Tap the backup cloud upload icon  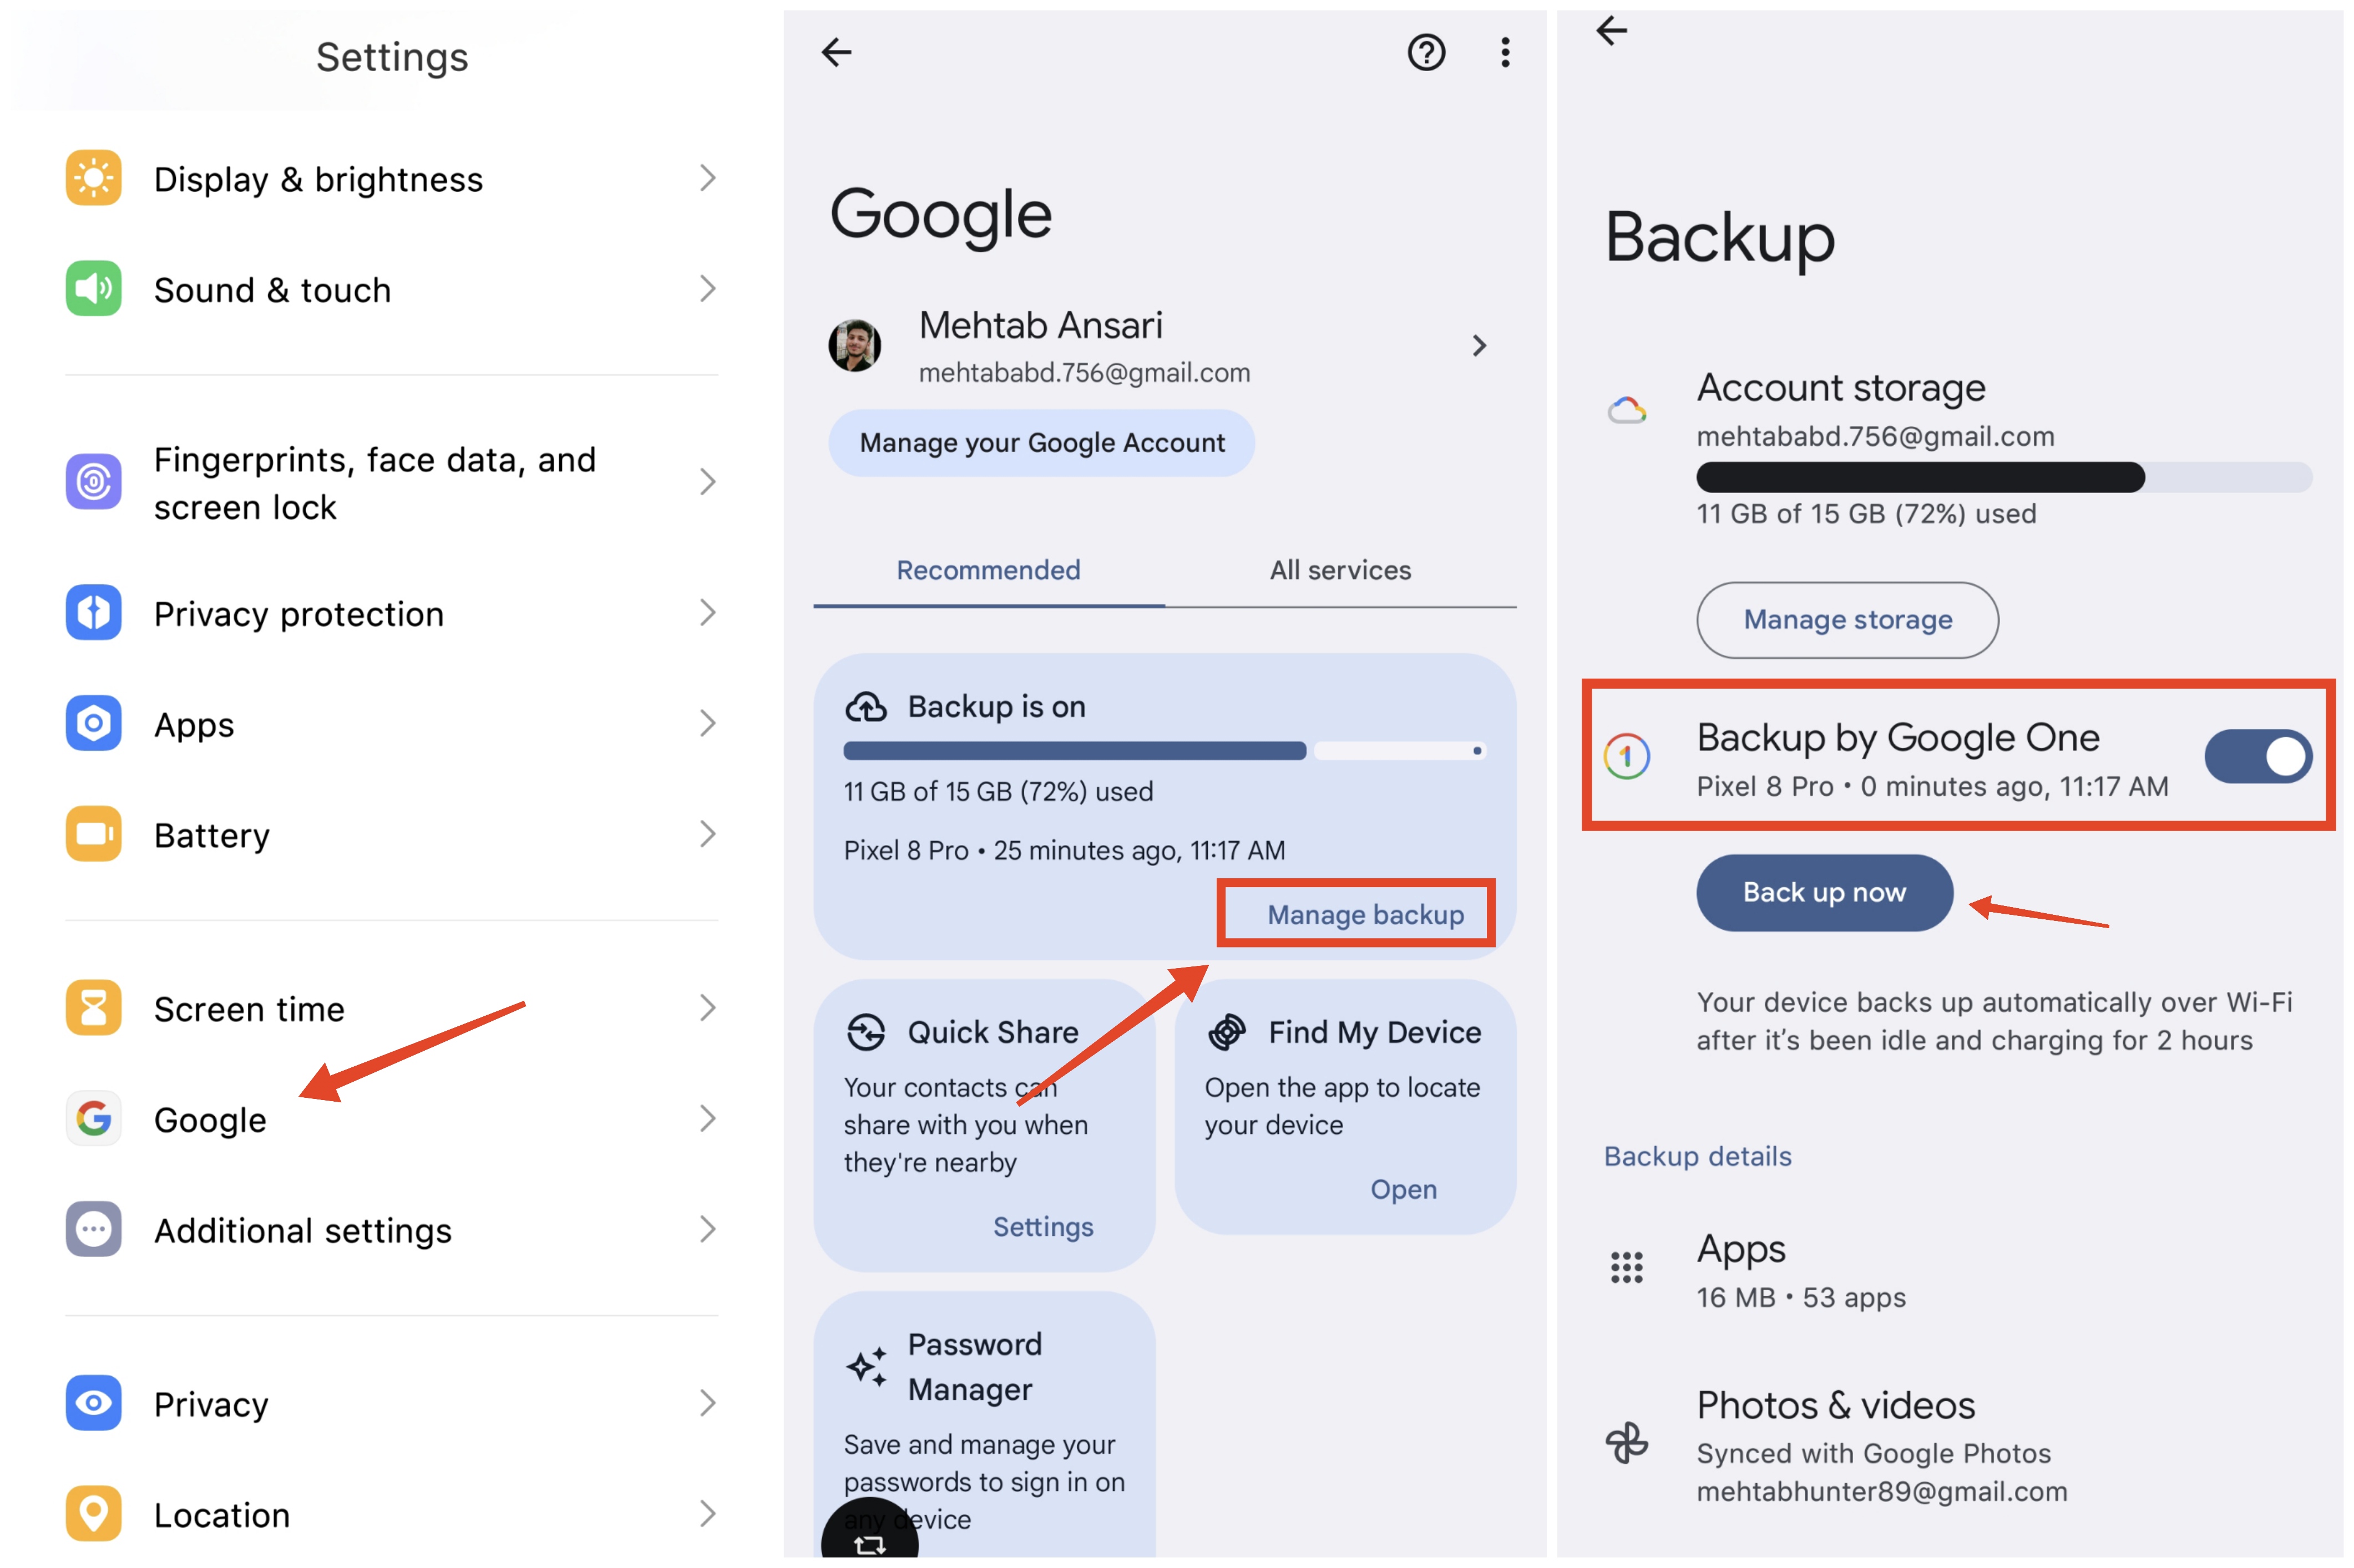pos(865,707)
